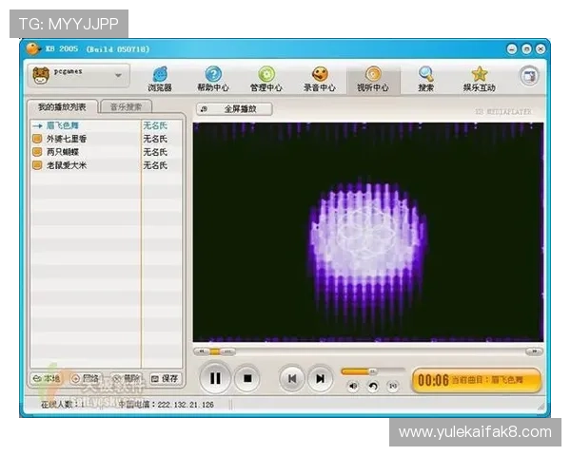This screenshot has height=456, width=571.
Task: Stop playback with the square button
Action: tap(246, 378)
